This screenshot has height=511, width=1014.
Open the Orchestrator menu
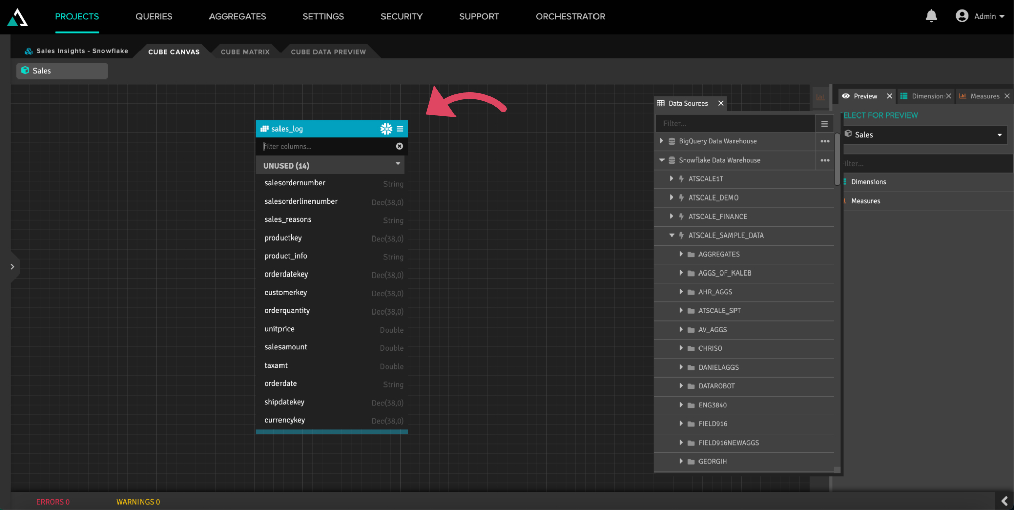pos(570,16)
